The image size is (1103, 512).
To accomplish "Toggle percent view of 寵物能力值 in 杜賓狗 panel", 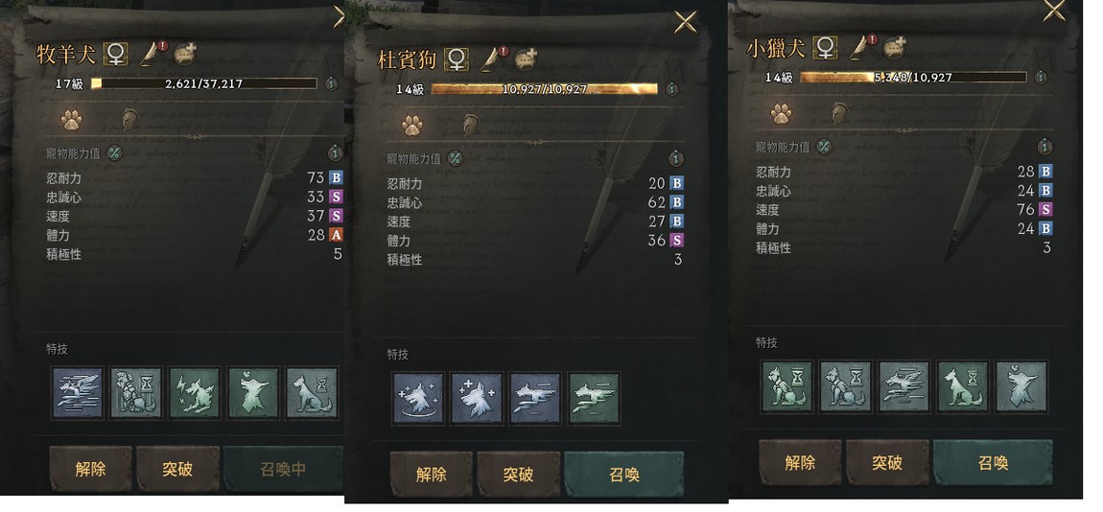I will [x=455, y=158].
